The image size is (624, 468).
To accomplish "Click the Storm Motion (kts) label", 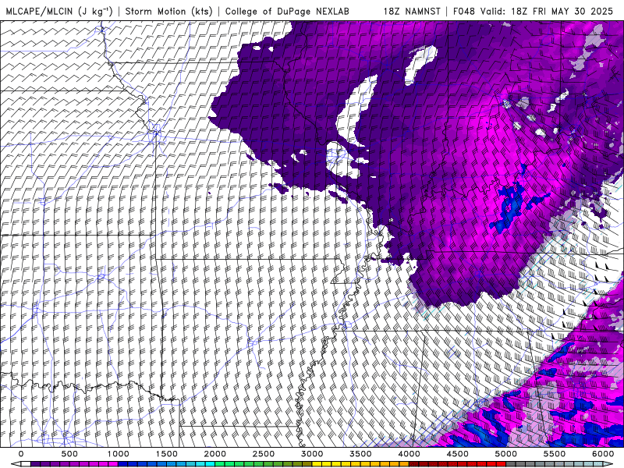I will click(x=168, y=11).
